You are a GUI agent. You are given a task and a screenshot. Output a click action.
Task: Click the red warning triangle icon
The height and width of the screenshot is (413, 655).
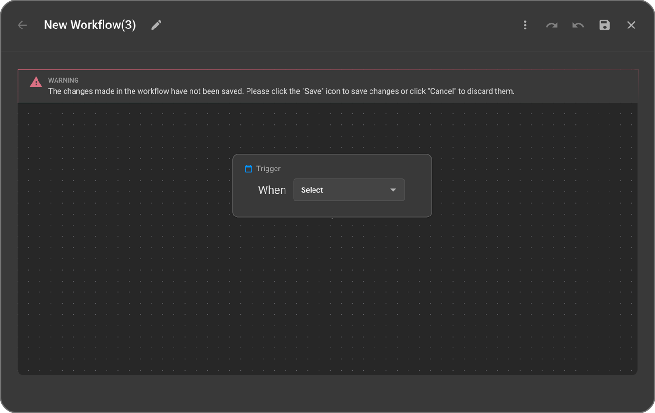coord(36,82)
